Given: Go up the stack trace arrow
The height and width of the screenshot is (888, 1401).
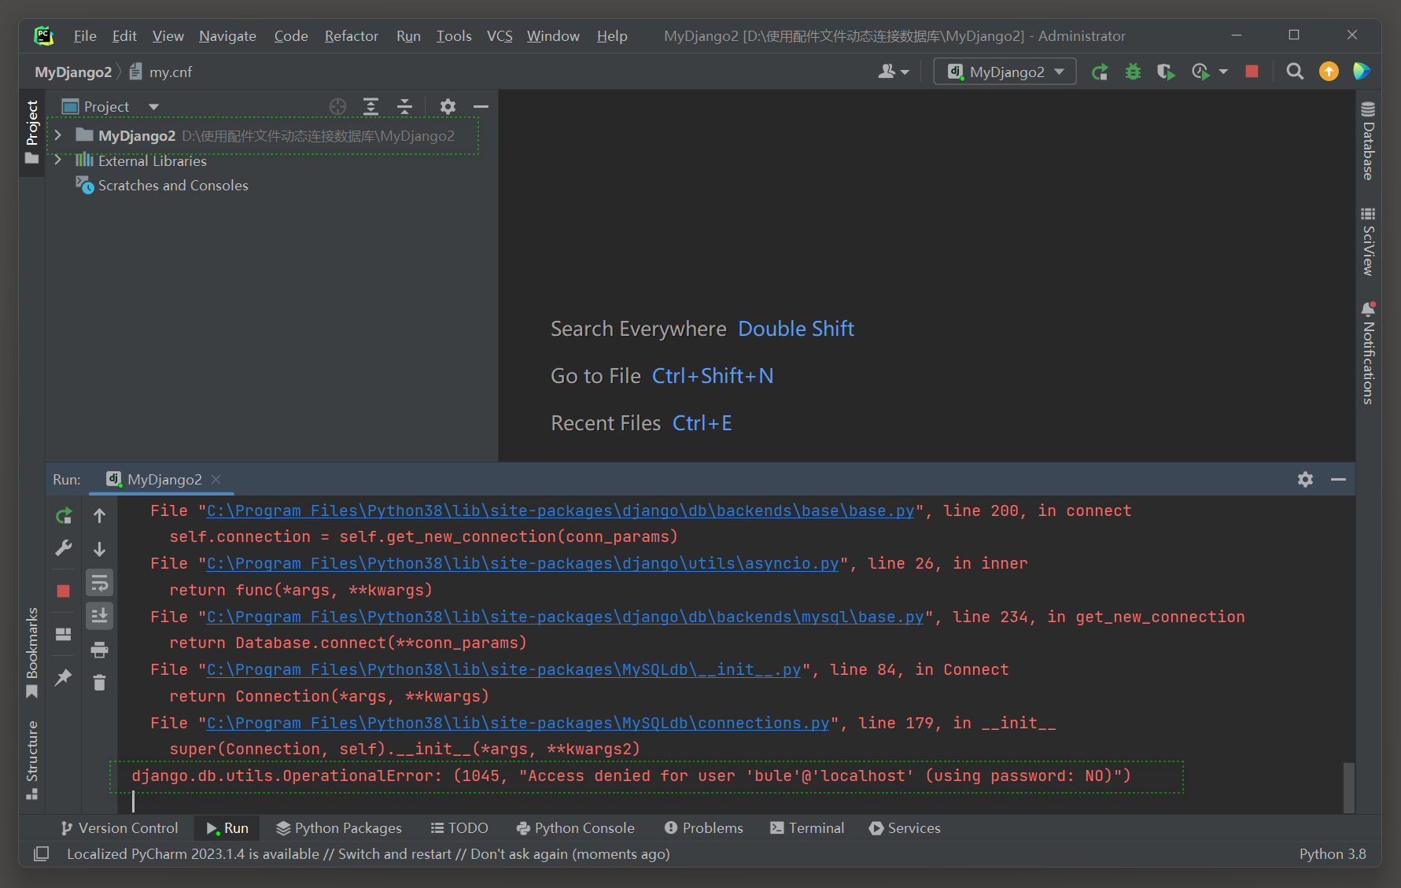Looking at the screenshot, I should tap(99, 516).
